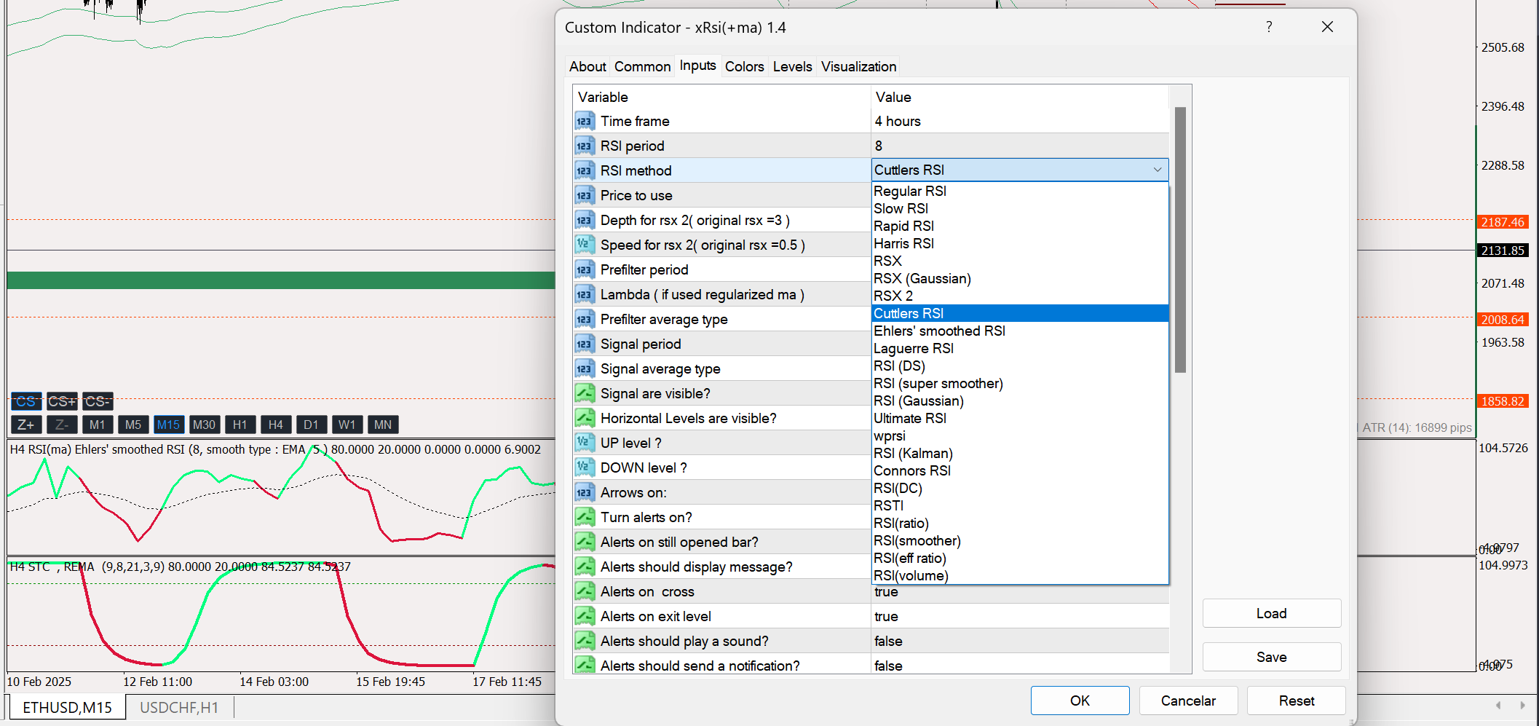The image size is (1539, 726).
Task: Choose Laguerre RSI from the list
Action: (x=1020, y=348)
